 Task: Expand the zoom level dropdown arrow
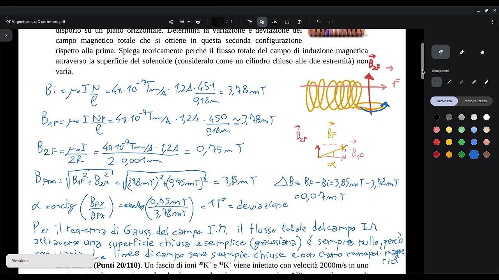click(189, 22)
